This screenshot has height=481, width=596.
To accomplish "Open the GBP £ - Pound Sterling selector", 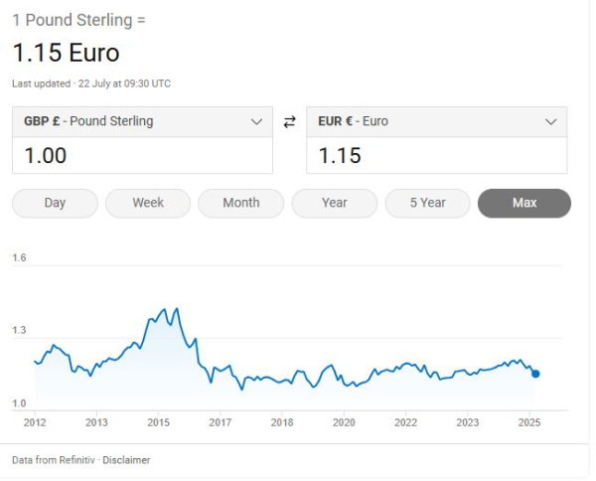I will click(142, 121).
